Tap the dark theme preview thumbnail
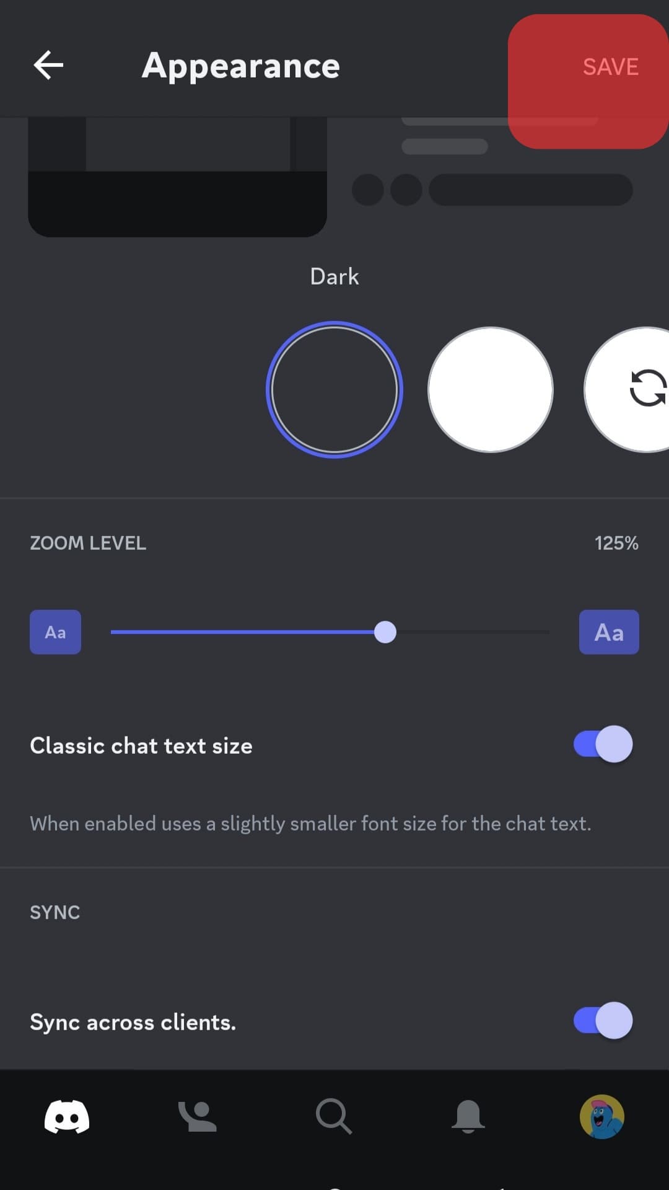 tap(178, 177)
